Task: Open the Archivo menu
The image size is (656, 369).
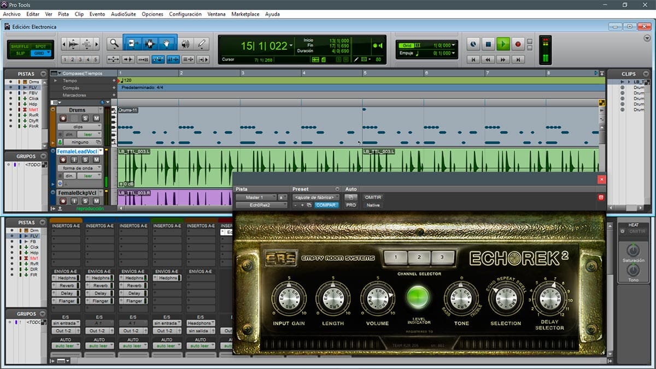Action: coord(12,14)
